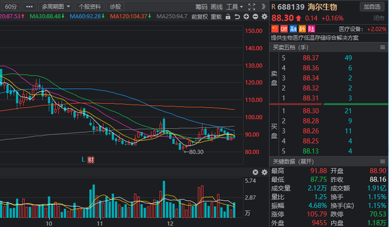Open 个股资料 tab
The image size is (389, 227).
pos(90,7)
